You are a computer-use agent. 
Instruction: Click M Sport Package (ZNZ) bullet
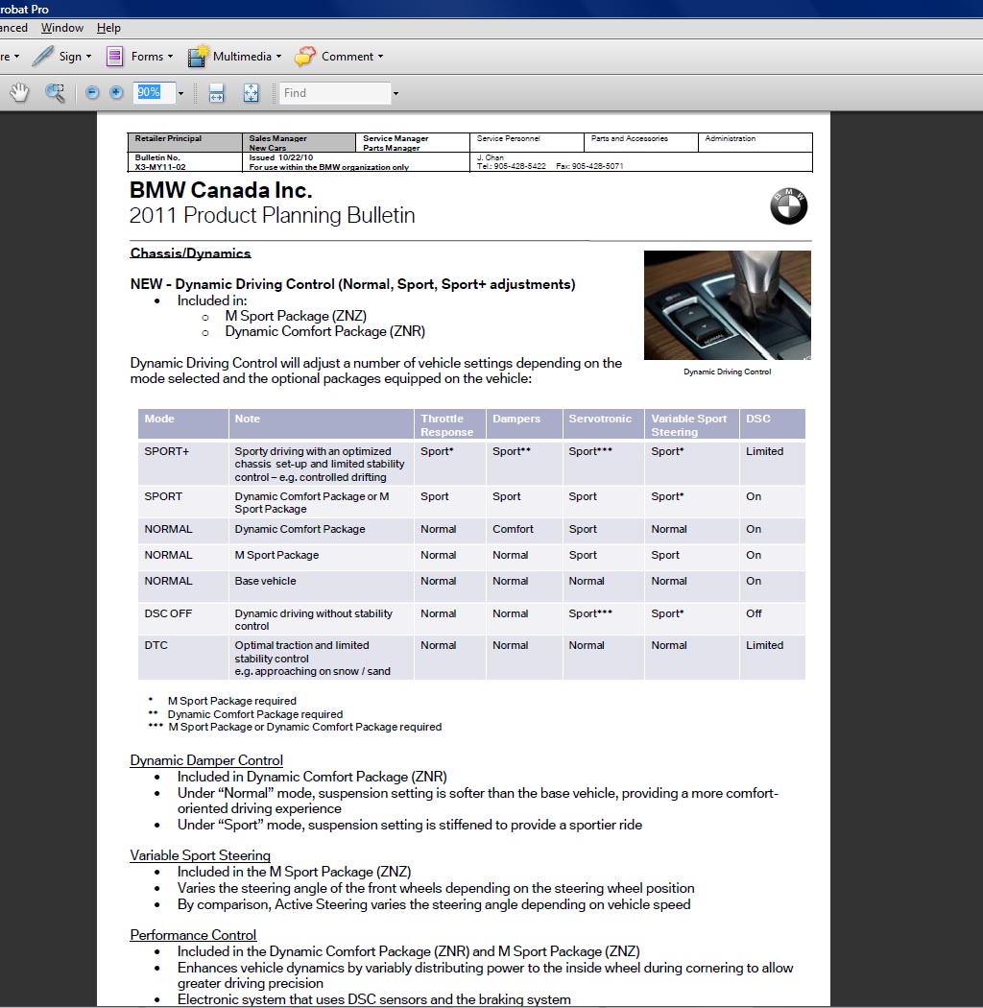[296, 316]
